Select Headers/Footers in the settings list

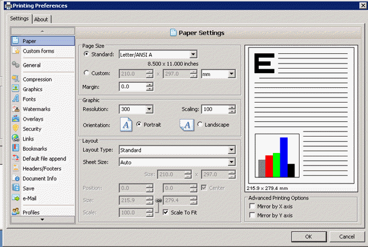pyautogui.click(x=42, y=168)
